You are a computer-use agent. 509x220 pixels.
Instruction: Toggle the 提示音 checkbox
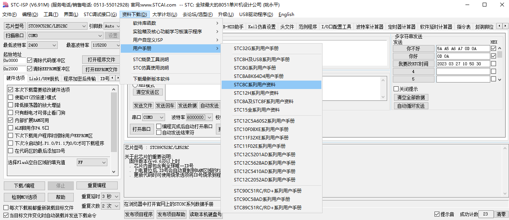[x=437, y=214]
